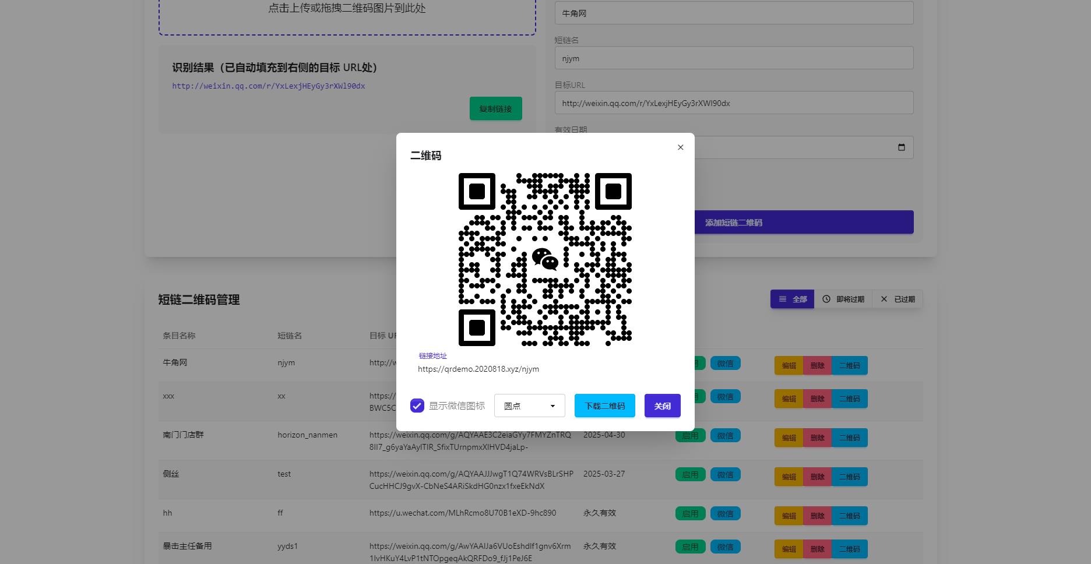Click 编辑 for the 侧丝 row
Image resolution: width=1091 pixels, height=564 pixels.
[x=789, y=477]
